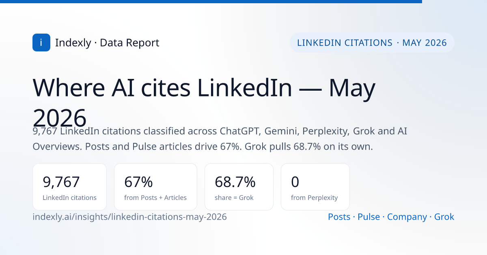Click the 'Grok' tag link
Screen dimensions: 487x255
pyautogui.click(x=444, y=217)
